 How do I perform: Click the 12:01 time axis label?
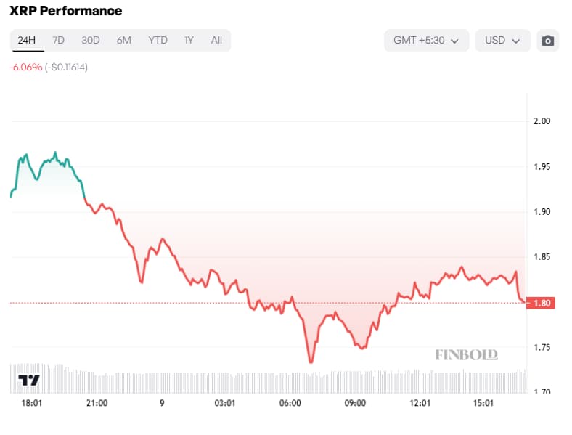coord(420,403)
